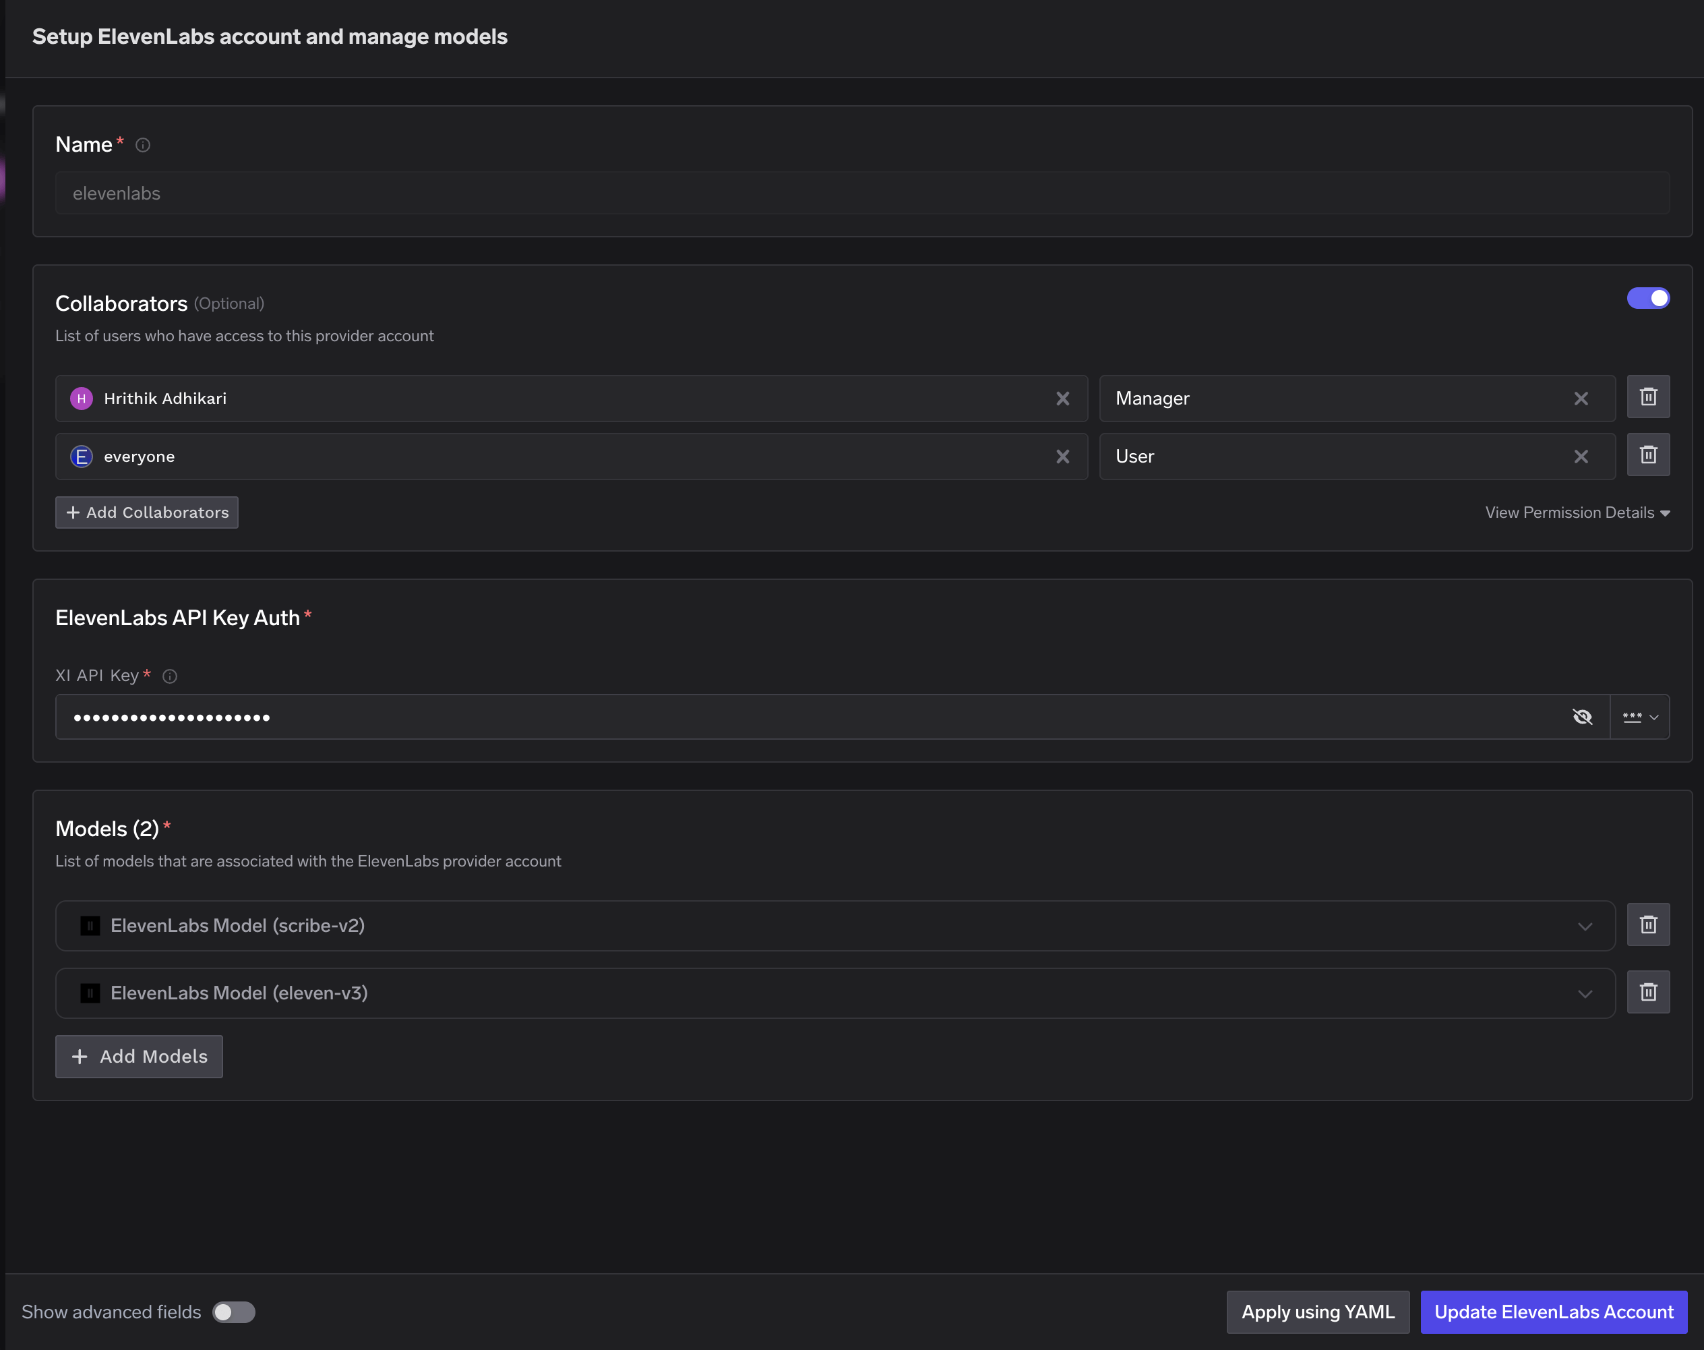Viewport: 1704px width, 1350px height.
Task: Open the info tooltip beside XI API Key
Action: click(170, 676)
